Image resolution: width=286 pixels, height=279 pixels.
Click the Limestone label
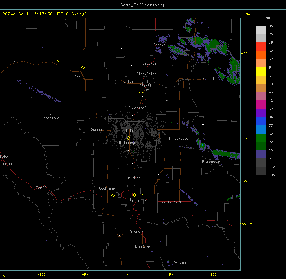click(x=51, y=118)
